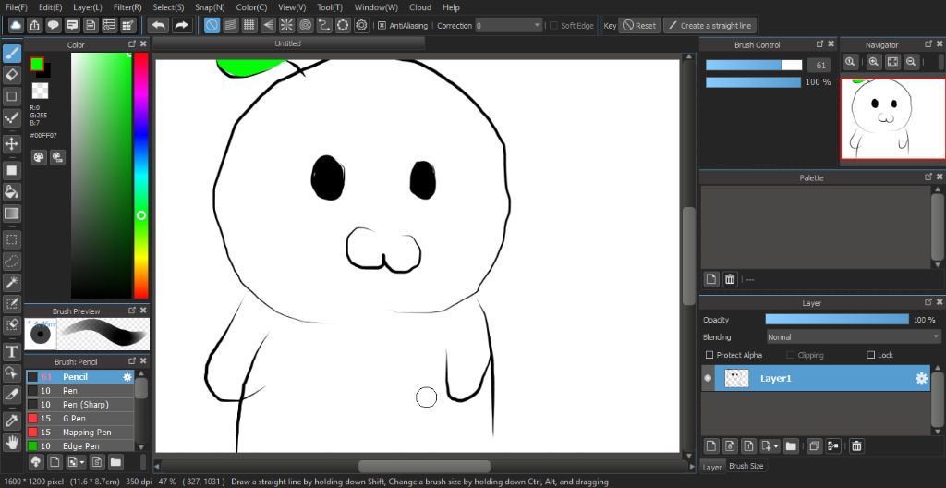Enable the concentric circle snap icon

[x=305, y=25]
